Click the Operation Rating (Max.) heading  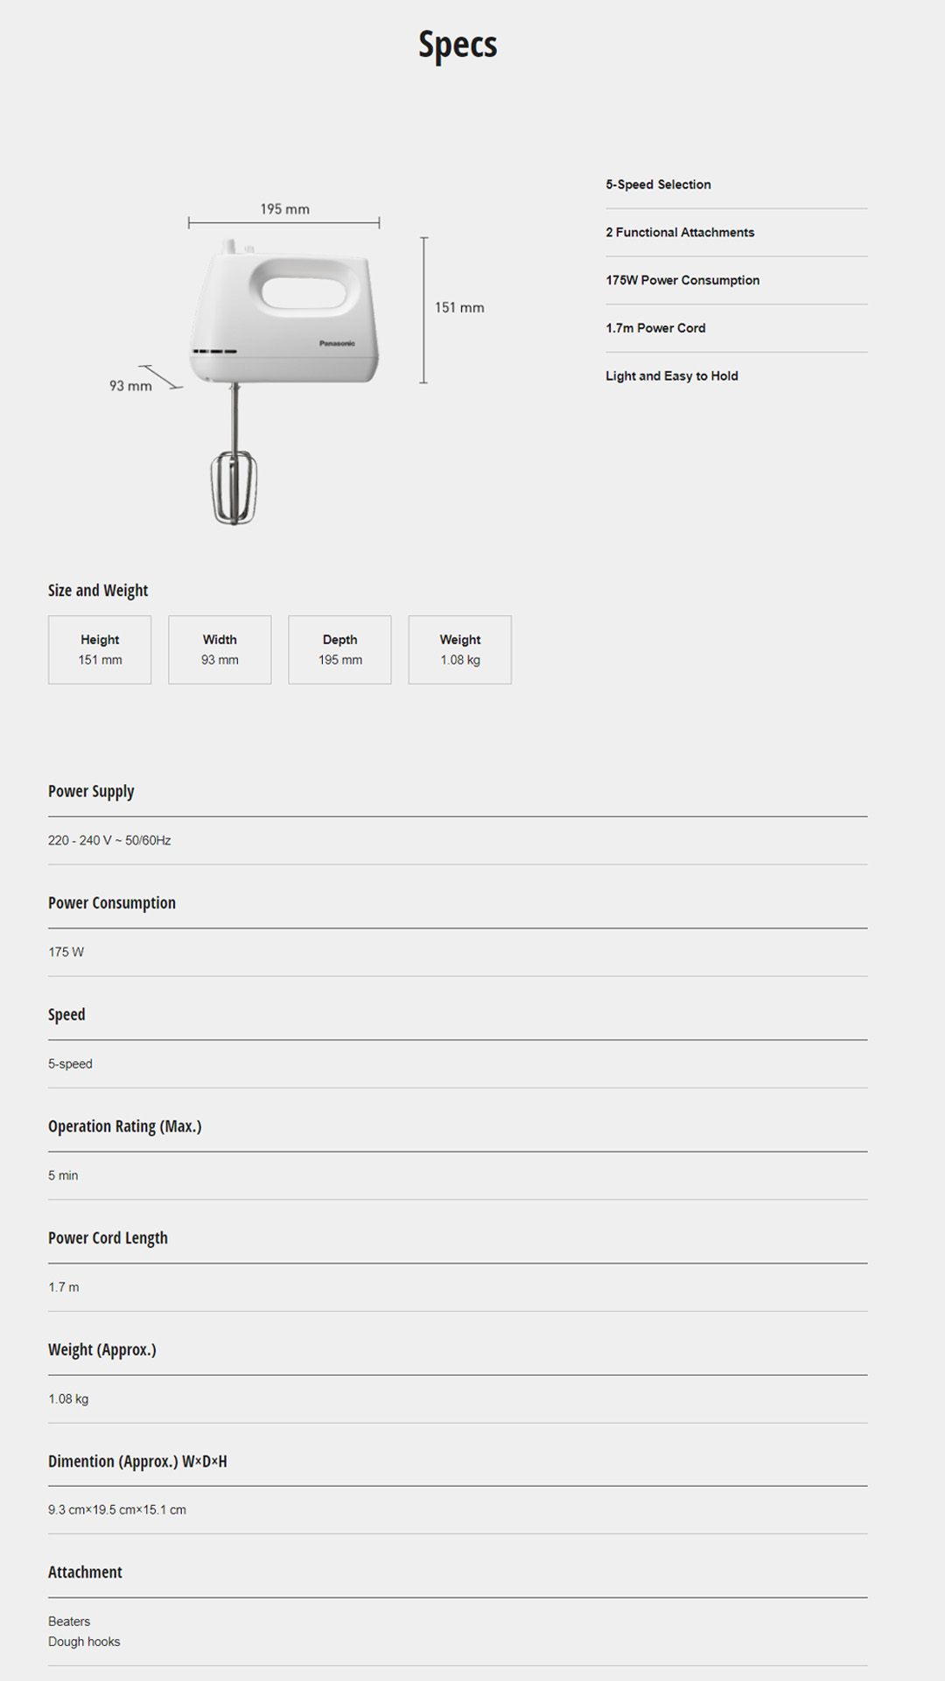(x=124, y=1126)
